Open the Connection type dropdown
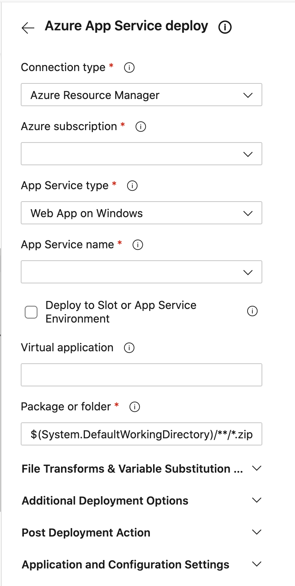295x586 pixels. pyautogui.click(x=142, y=95)
